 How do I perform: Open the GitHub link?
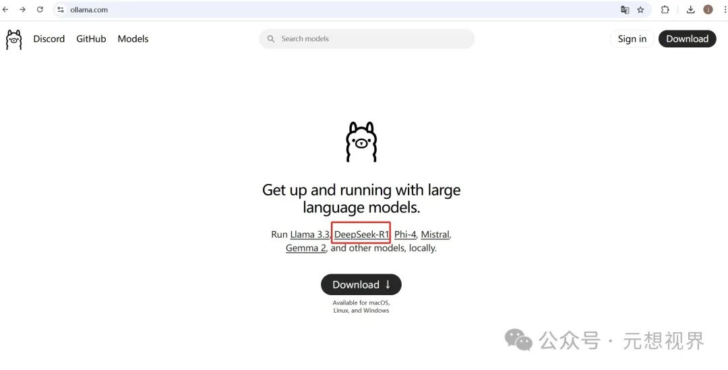[91, 39]
